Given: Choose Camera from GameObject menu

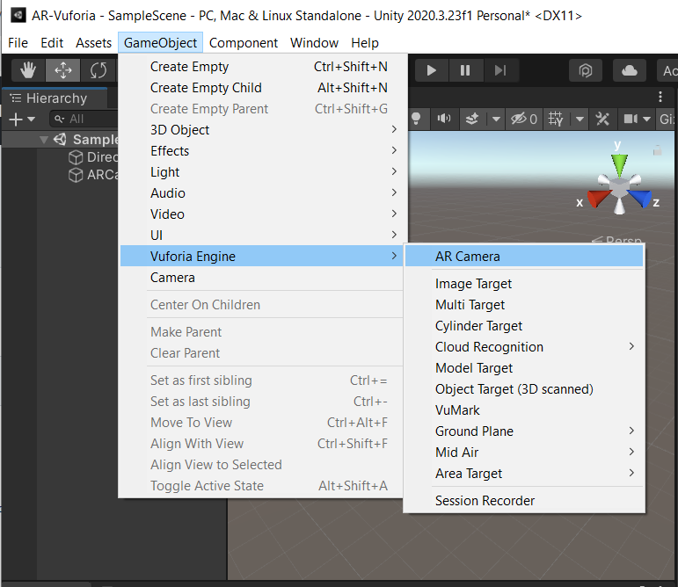Looking at the screenshot, I should point(262,278).
